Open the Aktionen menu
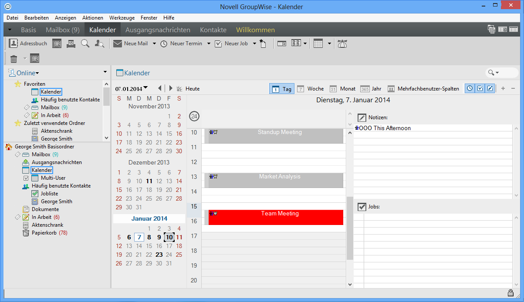The height and width of the screenshot is (302, 524). pos(93,18)
